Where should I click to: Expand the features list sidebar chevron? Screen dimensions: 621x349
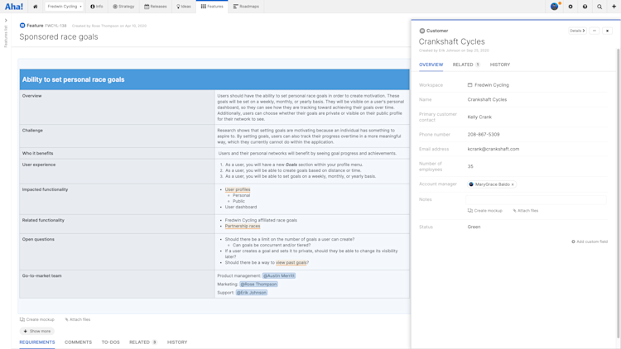coord(6,20)
